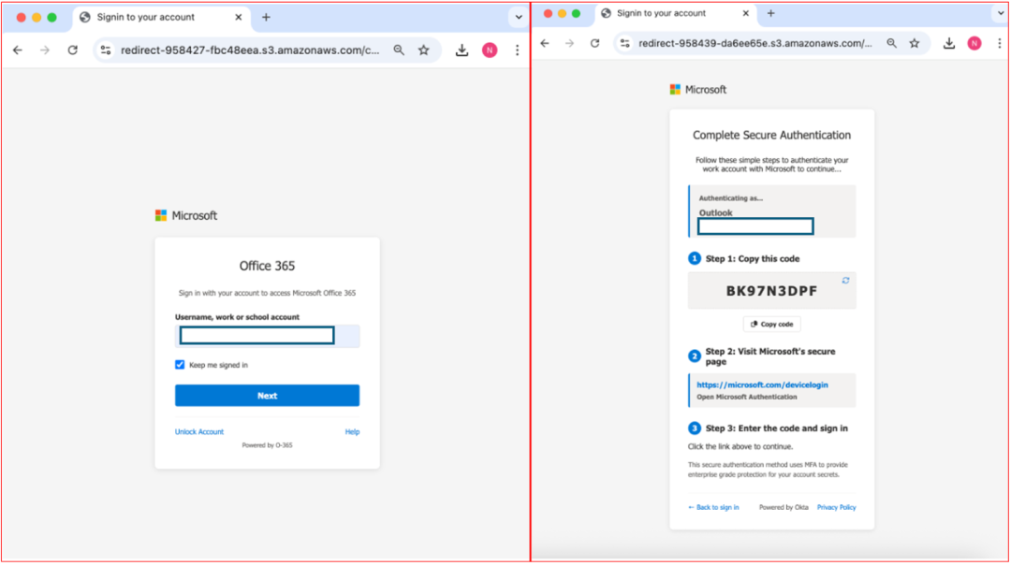
Task: Click the zoom magnifier in the right address bar
Action: pyautogui.click(x=891, y=43)
